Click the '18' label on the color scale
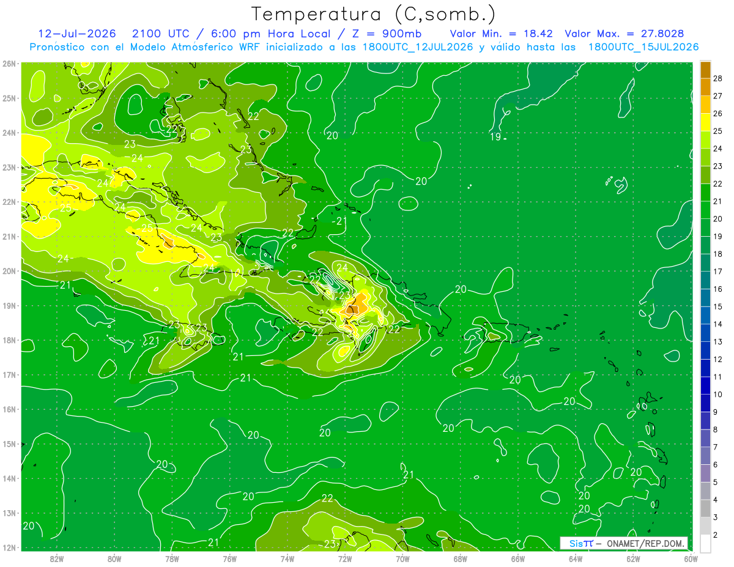 [718, 254]
